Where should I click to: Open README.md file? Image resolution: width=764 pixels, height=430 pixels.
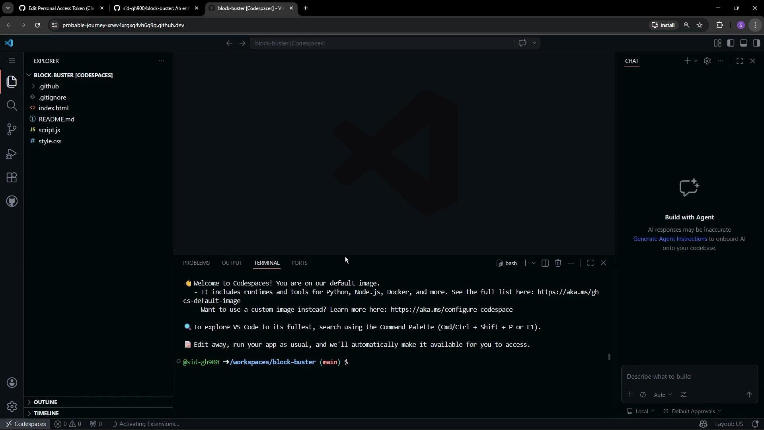[x=98, y=119]
